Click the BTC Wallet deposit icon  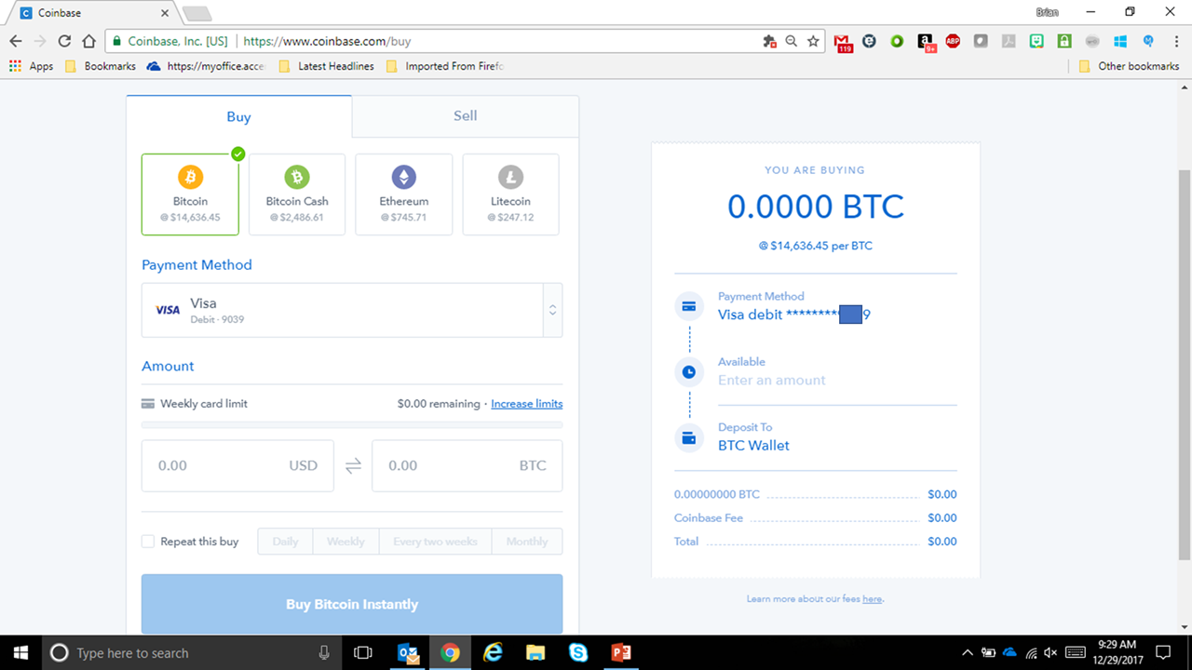tap(689, 436)
